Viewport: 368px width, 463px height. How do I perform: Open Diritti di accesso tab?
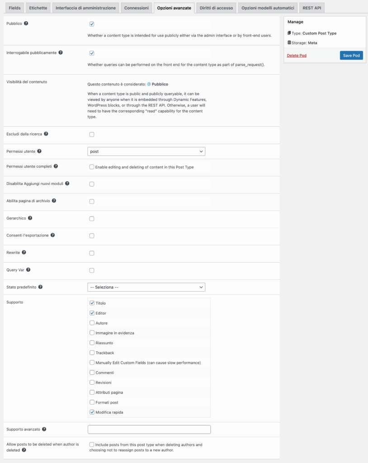coord(216,8)
